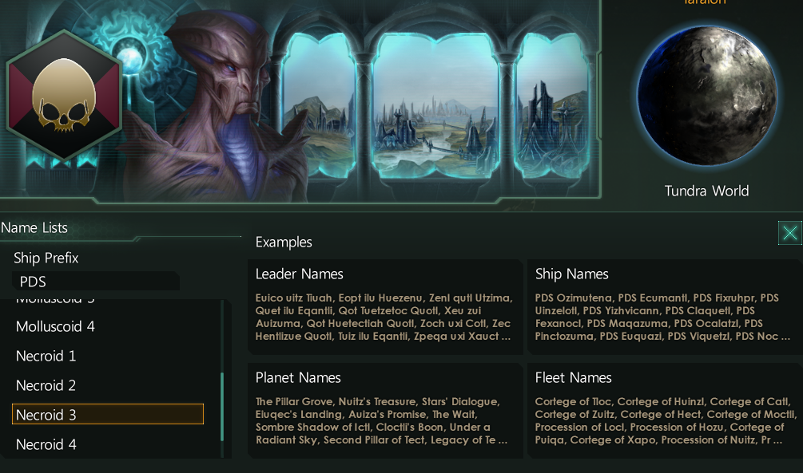This screenshot has height=473, width=803.
Task: Open the Leader Names examples box
Action: pos(385,307)
